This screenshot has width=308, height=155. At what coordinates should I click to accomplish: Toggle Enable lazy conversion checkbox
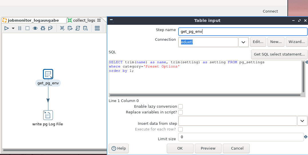(x=180, y=107)
